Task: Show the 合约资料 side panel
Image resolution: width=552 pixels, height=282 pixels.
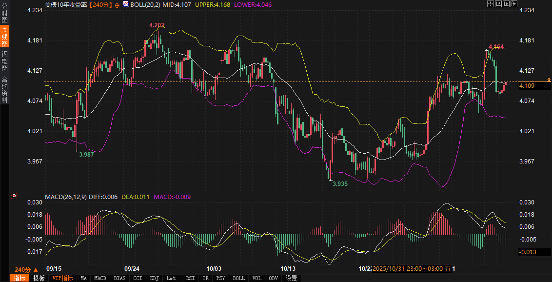Action: coord(5,90)
